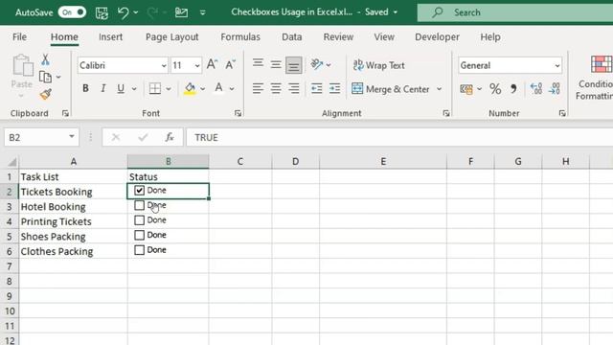Viewport: 613px width, 345px height.
Task: Apply Comma Style format
Action: 513,89
